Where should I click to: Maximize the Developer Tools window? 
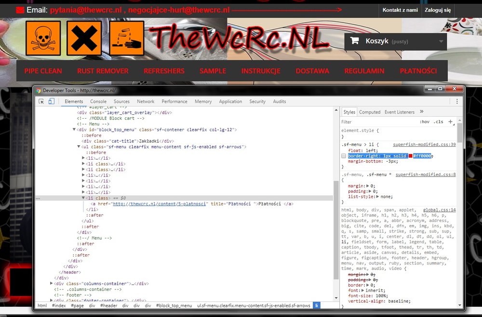click(440, 89)
